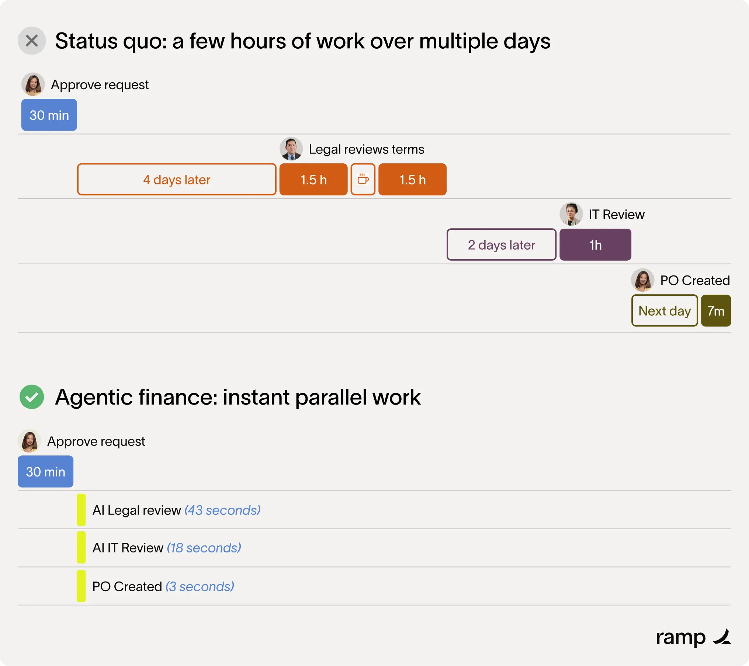Click the purple 1h block
This screenshot has height=666, width=749.
[x=595, y=244]
